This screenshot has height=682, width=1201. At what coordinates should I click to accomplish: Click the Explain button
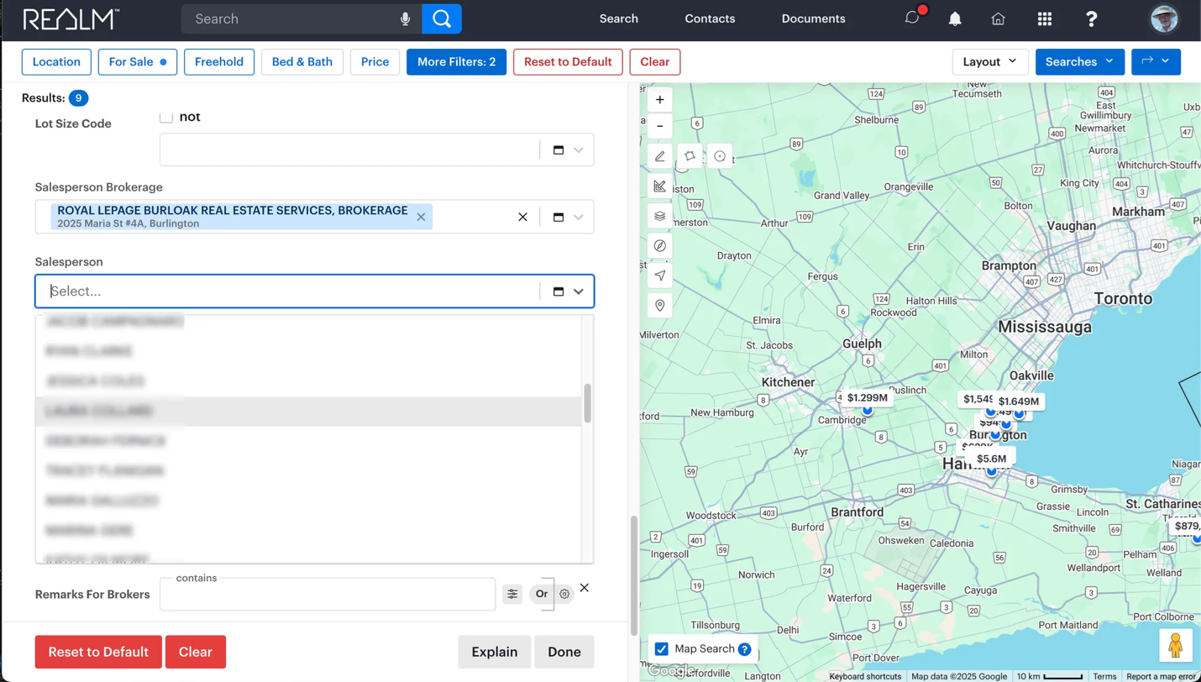coord(494,652)
